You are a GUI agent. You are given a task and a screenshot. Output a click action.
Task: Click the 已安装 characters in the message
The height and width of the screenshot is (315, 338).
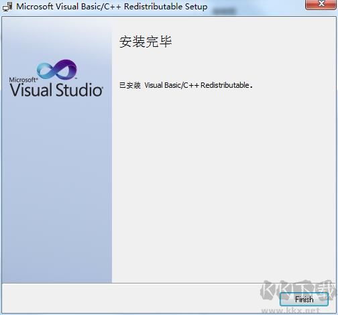coord(130,85)
